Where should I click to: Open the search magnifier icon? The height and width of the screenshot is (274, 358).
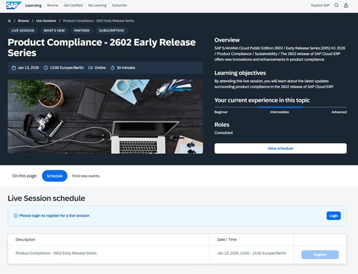[336, 5]
